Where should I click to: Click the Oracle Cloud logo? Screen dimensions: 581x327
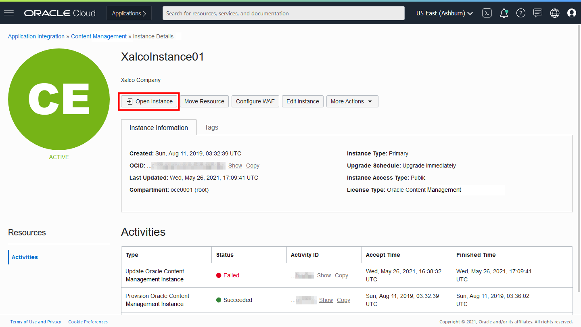pyautogui.click(x=60, y=13)
